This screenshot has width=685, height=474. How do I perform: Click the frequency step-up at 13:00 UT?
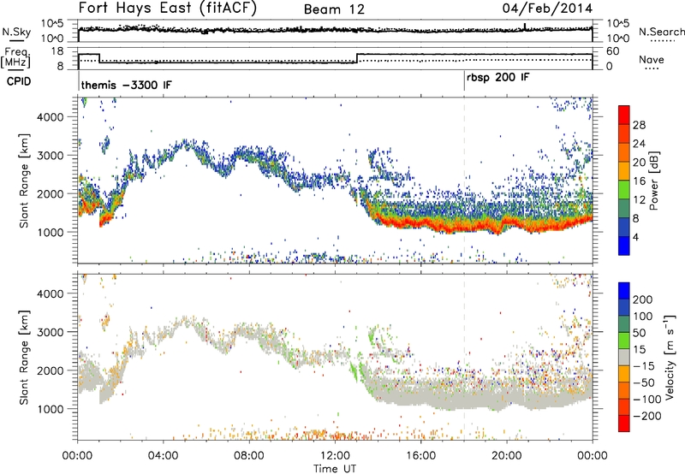click(x=357, y=58)
